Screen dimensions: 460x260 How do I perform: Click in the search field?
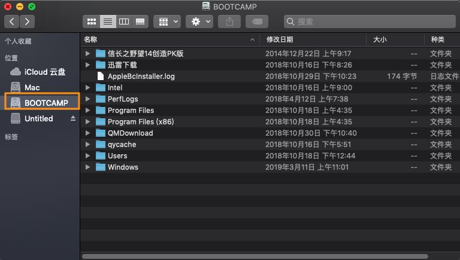[x=370, y=22]
